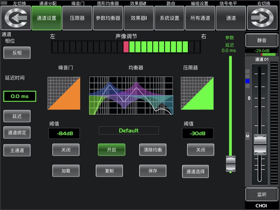The height and width of the screenshot is (210, 280).
Task: Click the noise gate threshold -84dB field
Action: pos(64,133)
